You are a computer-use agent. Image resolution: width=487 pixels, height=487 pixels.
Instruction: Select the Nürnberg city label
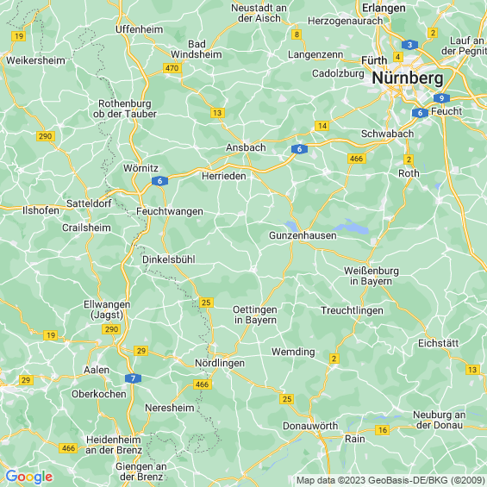[408, 78]
